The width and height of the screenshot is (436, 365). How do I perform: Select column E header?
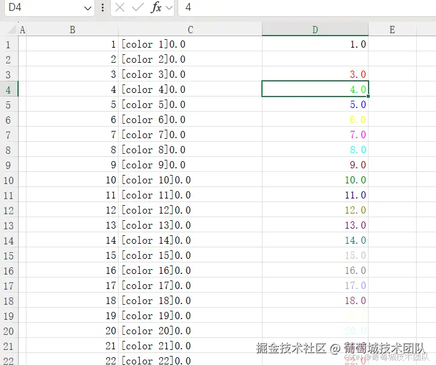click(393, 30)
